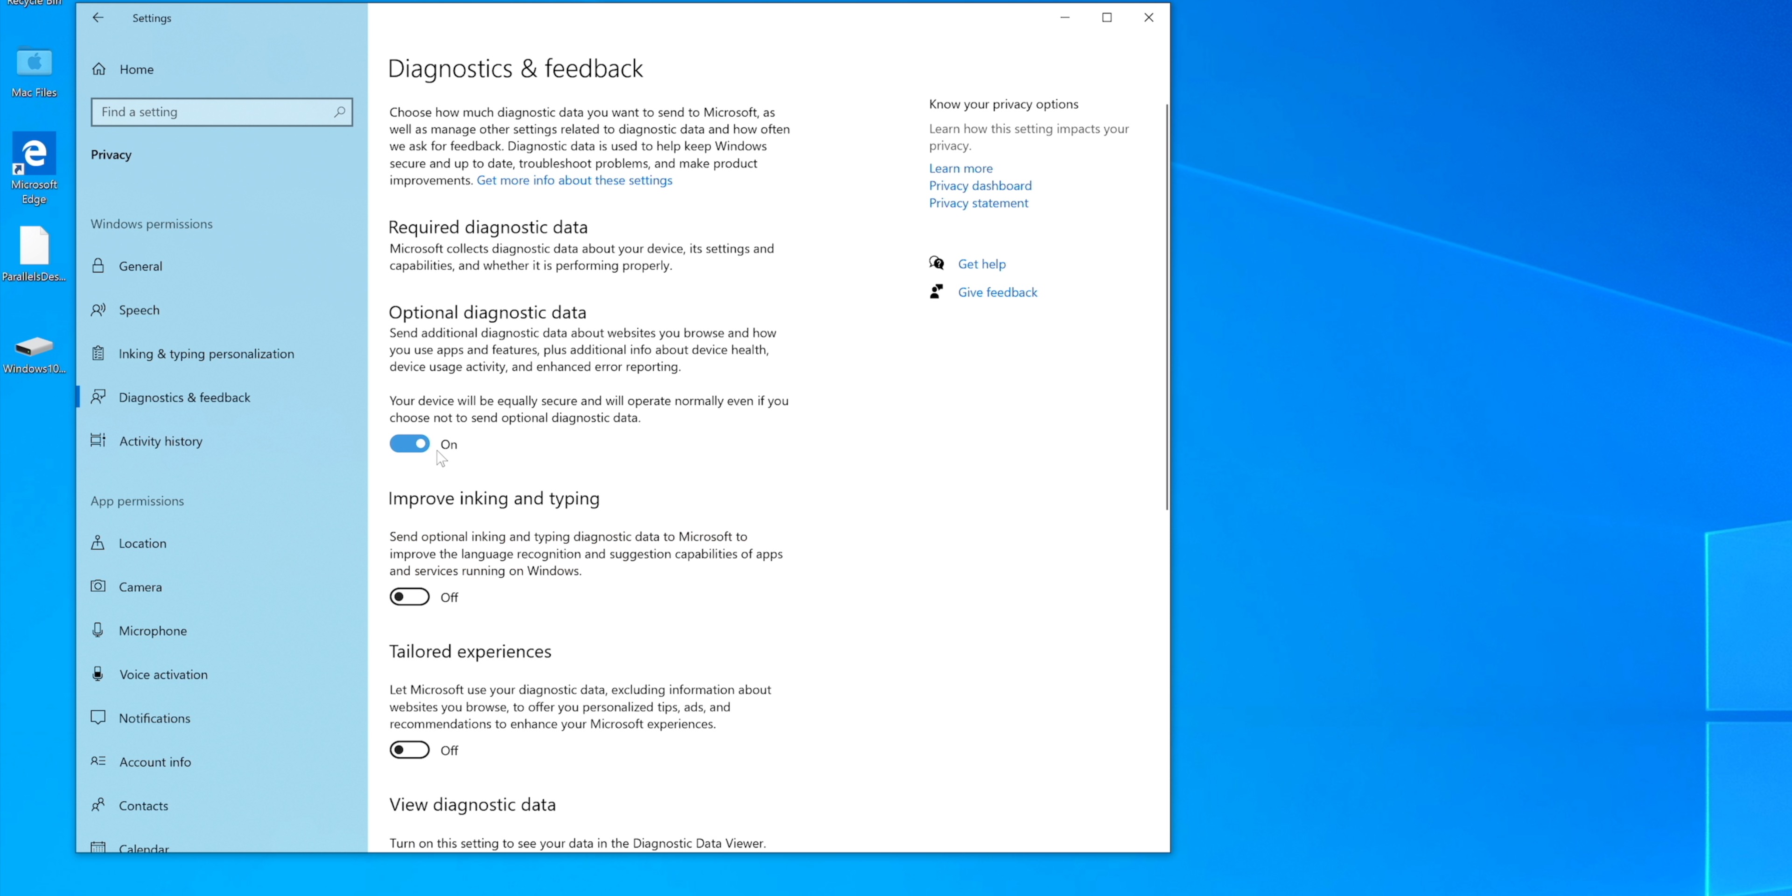1792x896 pixels.
Task: Open Inking & typing personalization icon
Action: [98, 353]
